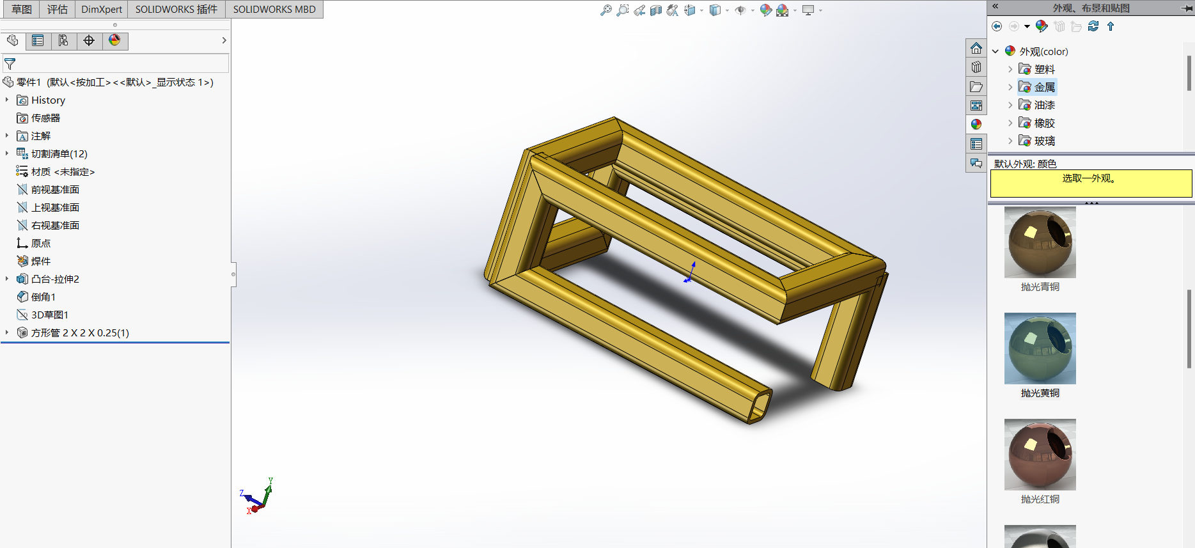Open the View Orientation dropdown arrow
Image resolution: width=1195 pixels, height=548 pixels.
pyautogui.click(x=701, y=10)
